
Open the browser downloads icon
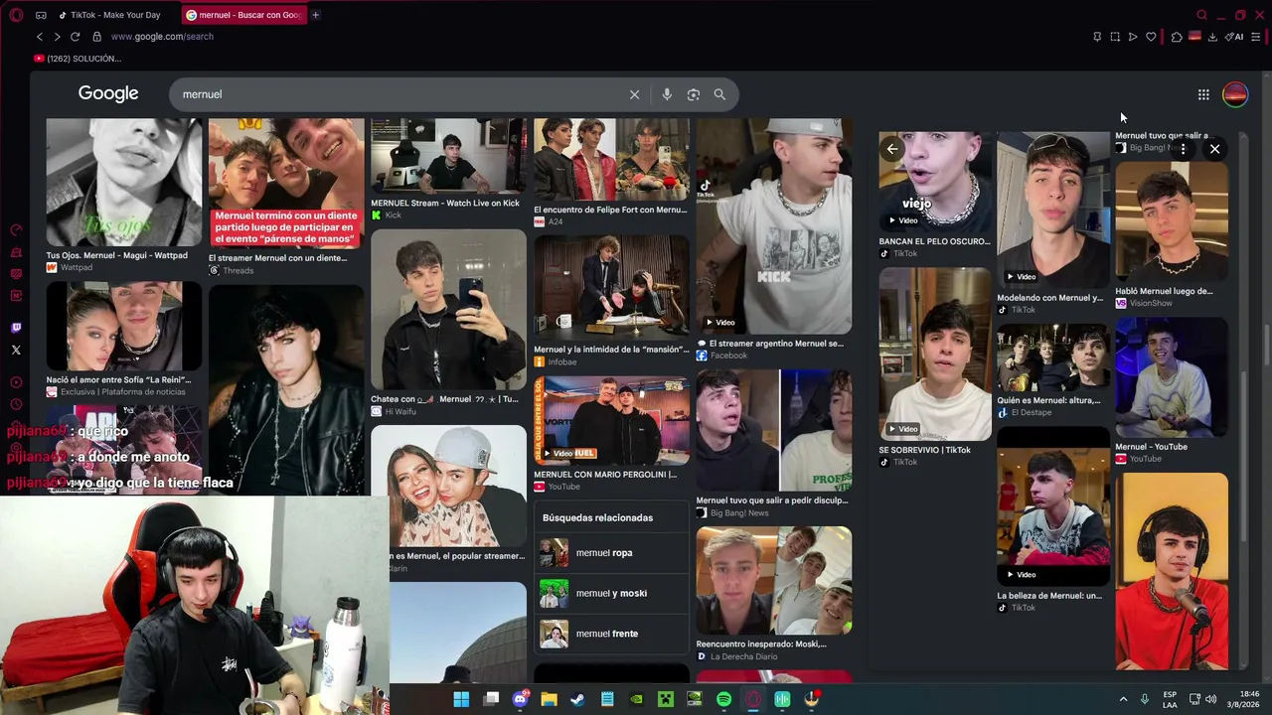(1212, 37)
